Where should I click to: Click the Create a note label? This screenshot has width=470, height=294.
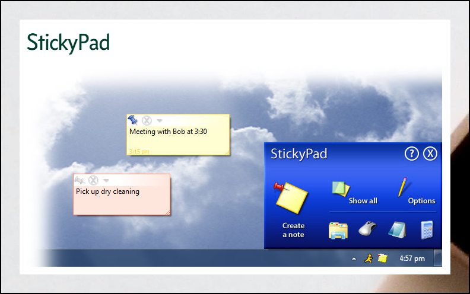pyautogui.click(x=293, y=230)
